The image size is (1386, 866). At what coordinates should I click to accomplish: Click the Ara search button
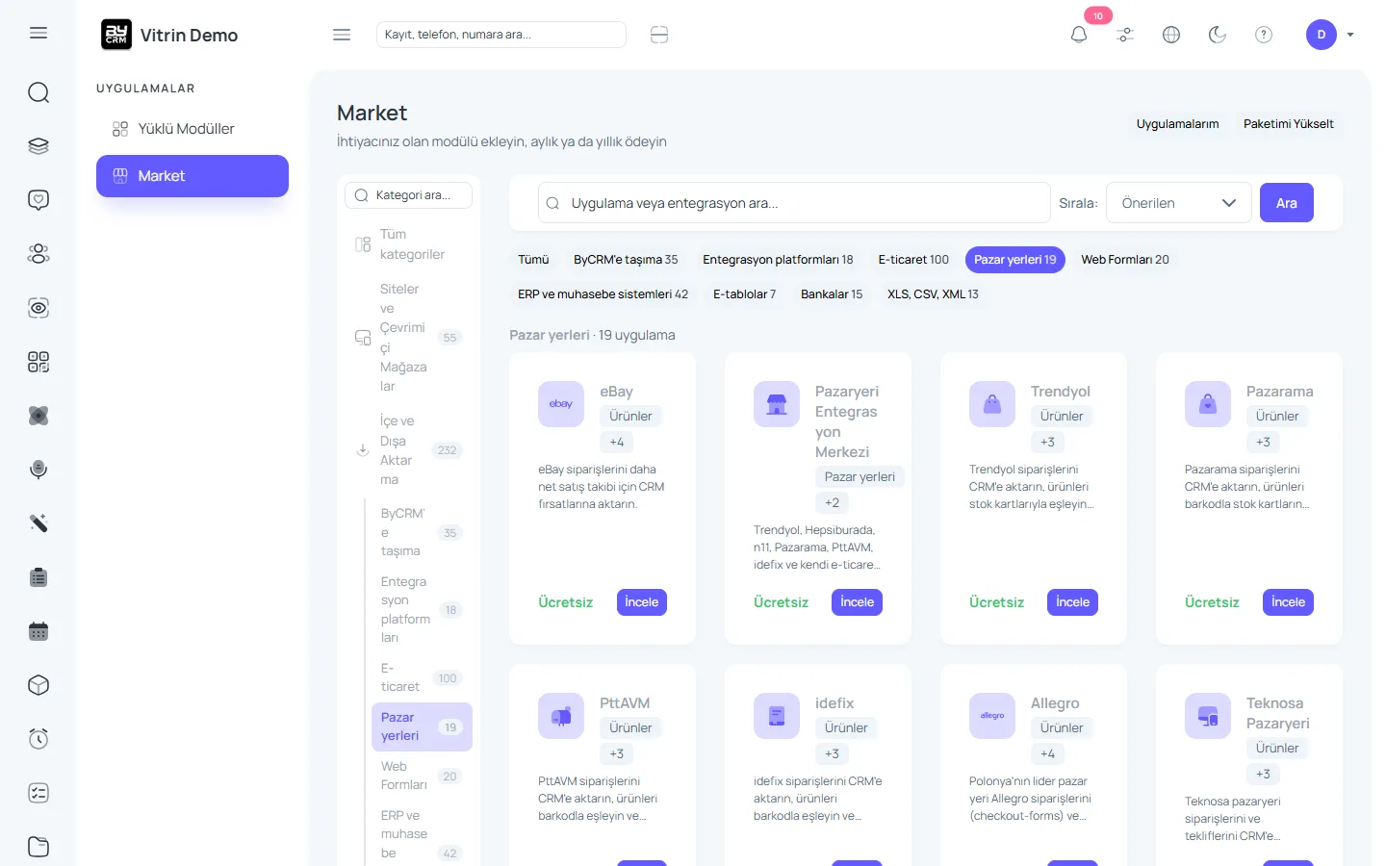[x=1287, y=203]
